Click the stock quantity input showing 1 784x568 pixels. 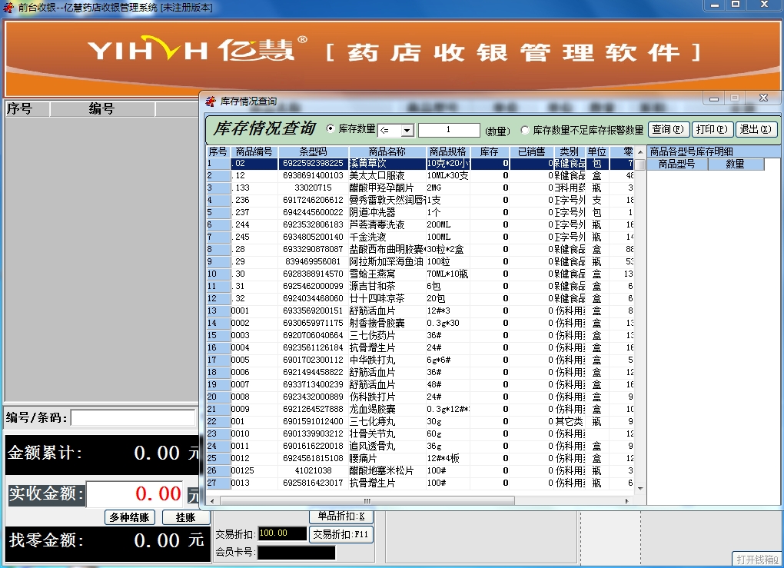pyautogui.click(x=449, y=130)
